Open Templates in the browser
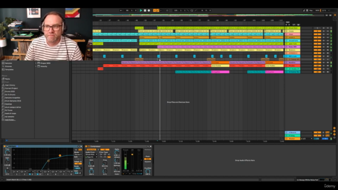The image size is (338, 190). point(10,70)
